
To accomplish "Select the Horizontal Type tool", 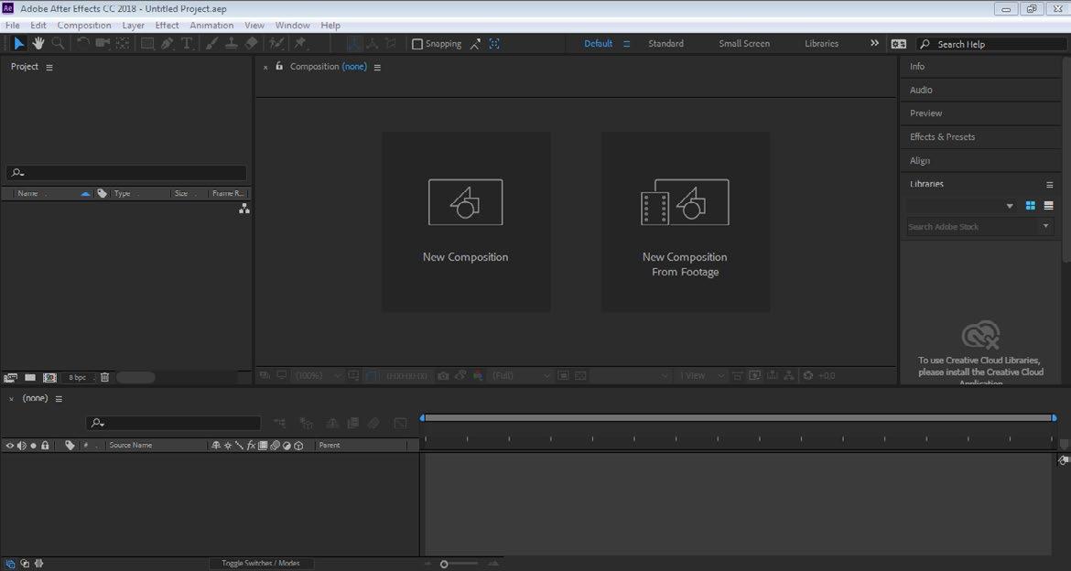I will click(186, 43).
